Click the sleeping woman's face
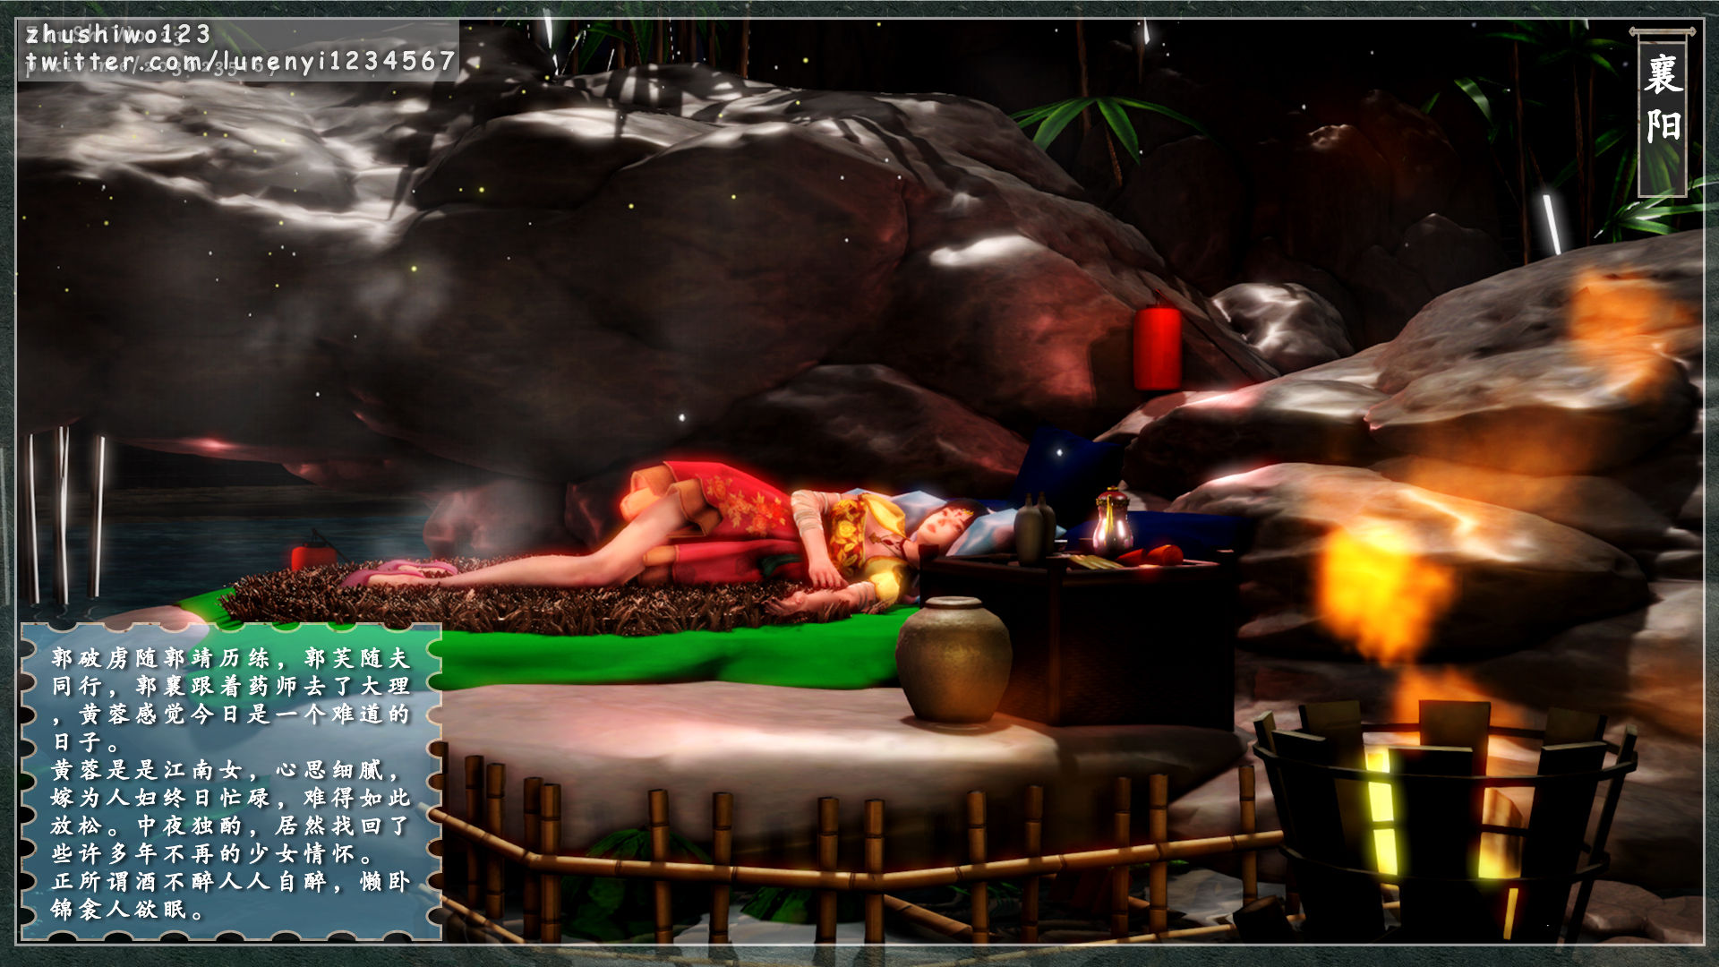The image size is (1719, 967). 942,526
